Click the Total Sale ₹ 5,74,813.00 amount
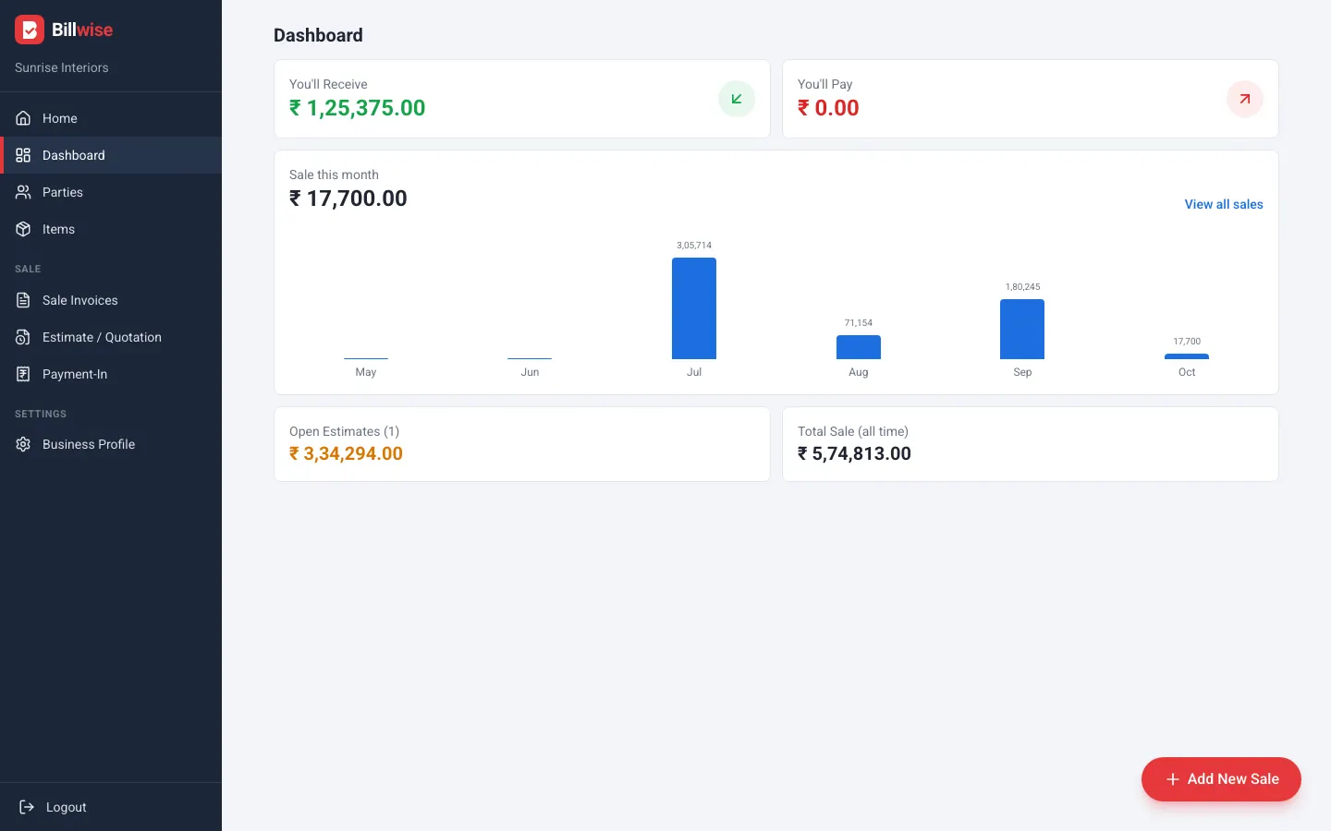Image resolution: width=1331 pixels, height=831 pixels. 855,453
